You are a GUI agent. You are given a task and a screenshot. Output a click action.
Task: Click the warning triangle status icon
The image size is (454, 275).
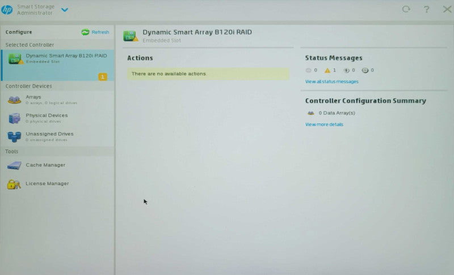click(327, 70)
